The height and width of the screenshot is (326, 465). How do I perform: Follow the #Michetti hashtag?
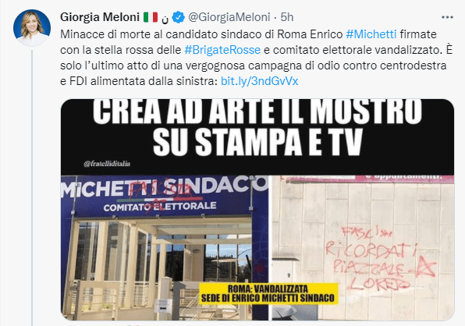point(371,34)
